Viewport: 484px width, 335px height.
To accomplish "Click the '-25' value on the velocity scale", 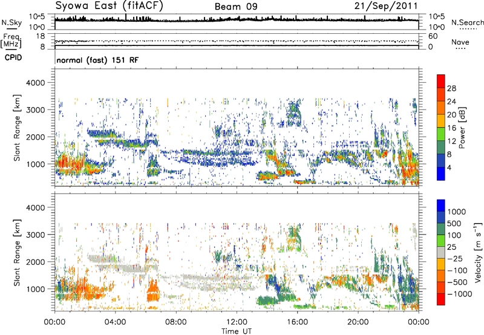I will click(455, 259).
